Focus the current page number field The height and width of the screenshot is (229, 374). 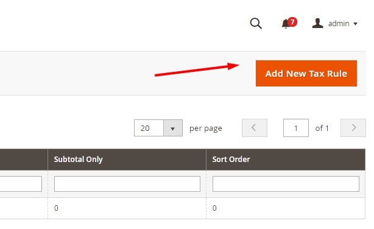[x=296, y=128]
